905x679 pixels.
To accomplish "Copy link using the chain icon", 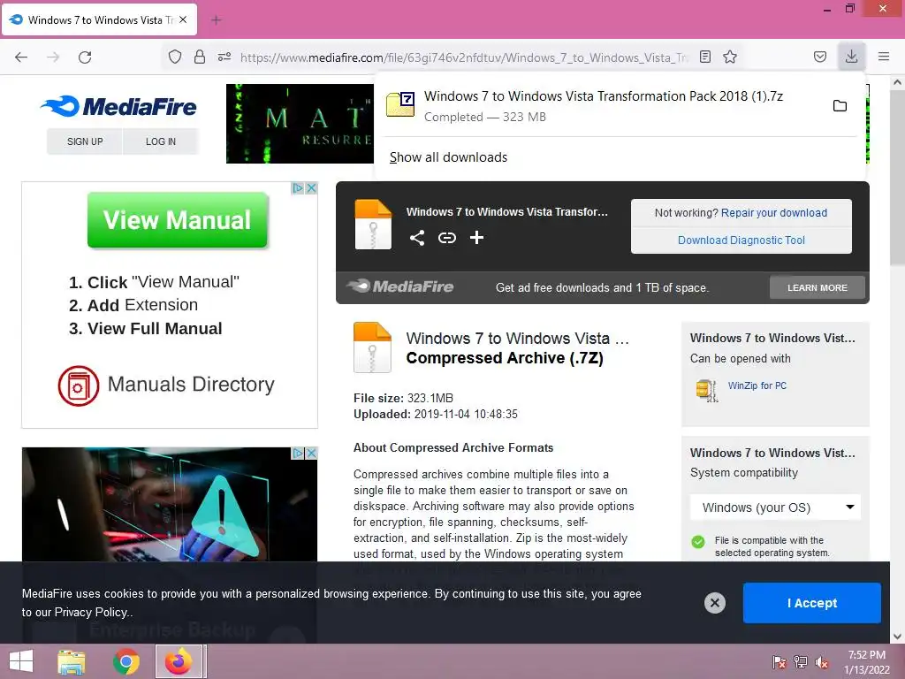I will click(446, 238).
